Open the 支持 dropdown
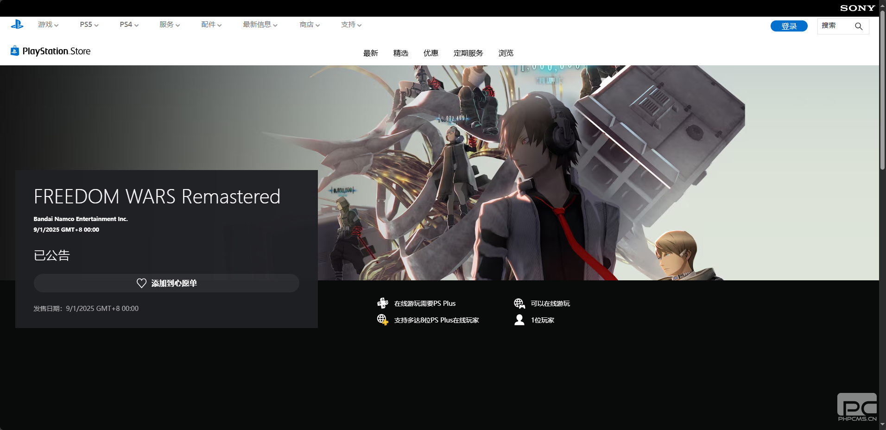 (351, 25)
